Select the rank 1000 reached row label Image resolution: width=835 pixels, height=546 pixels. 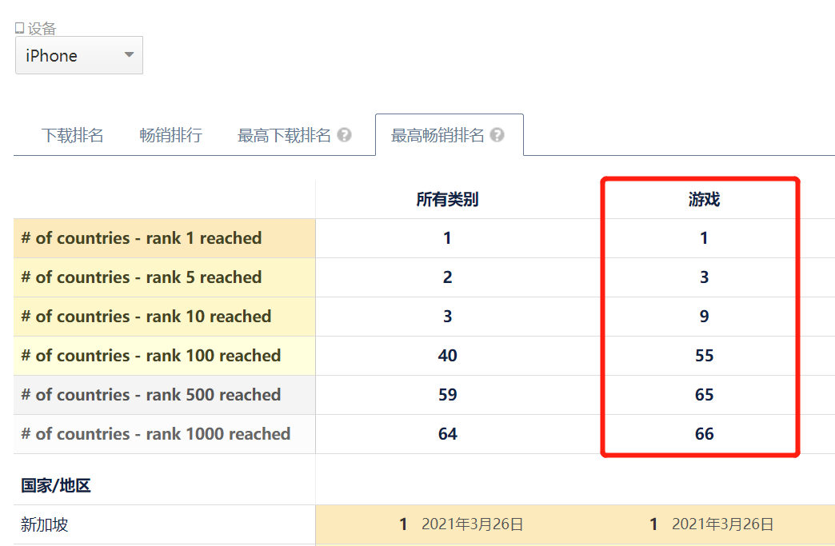156,434
